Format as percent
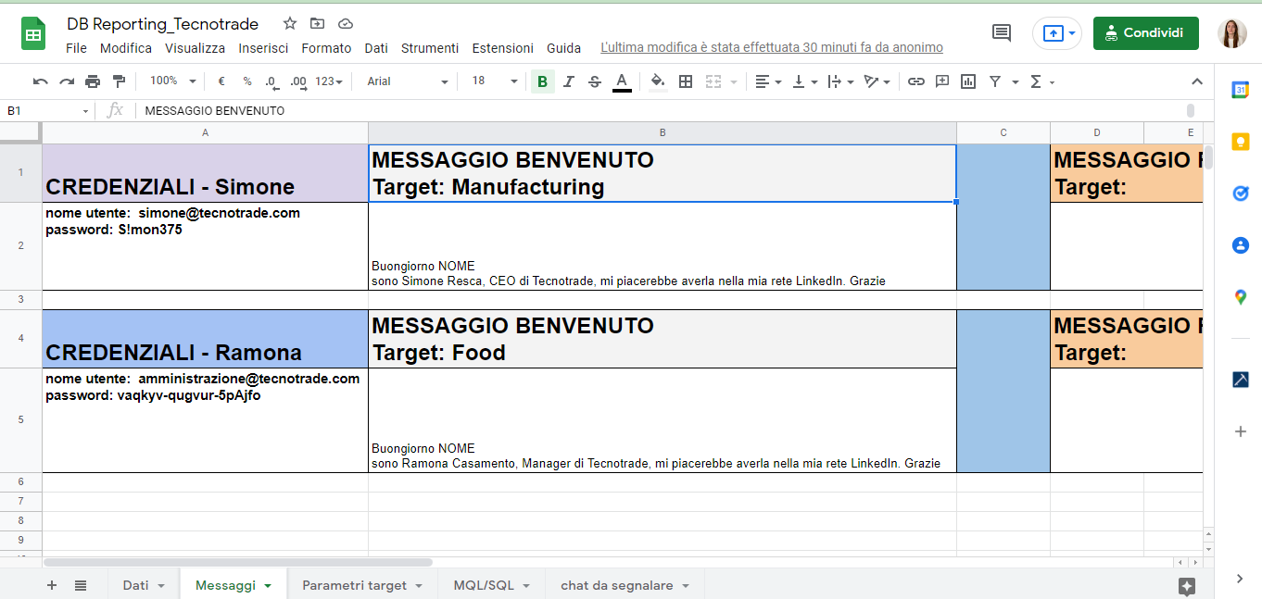Screen dimensions: 1262x599 [247, 81]
